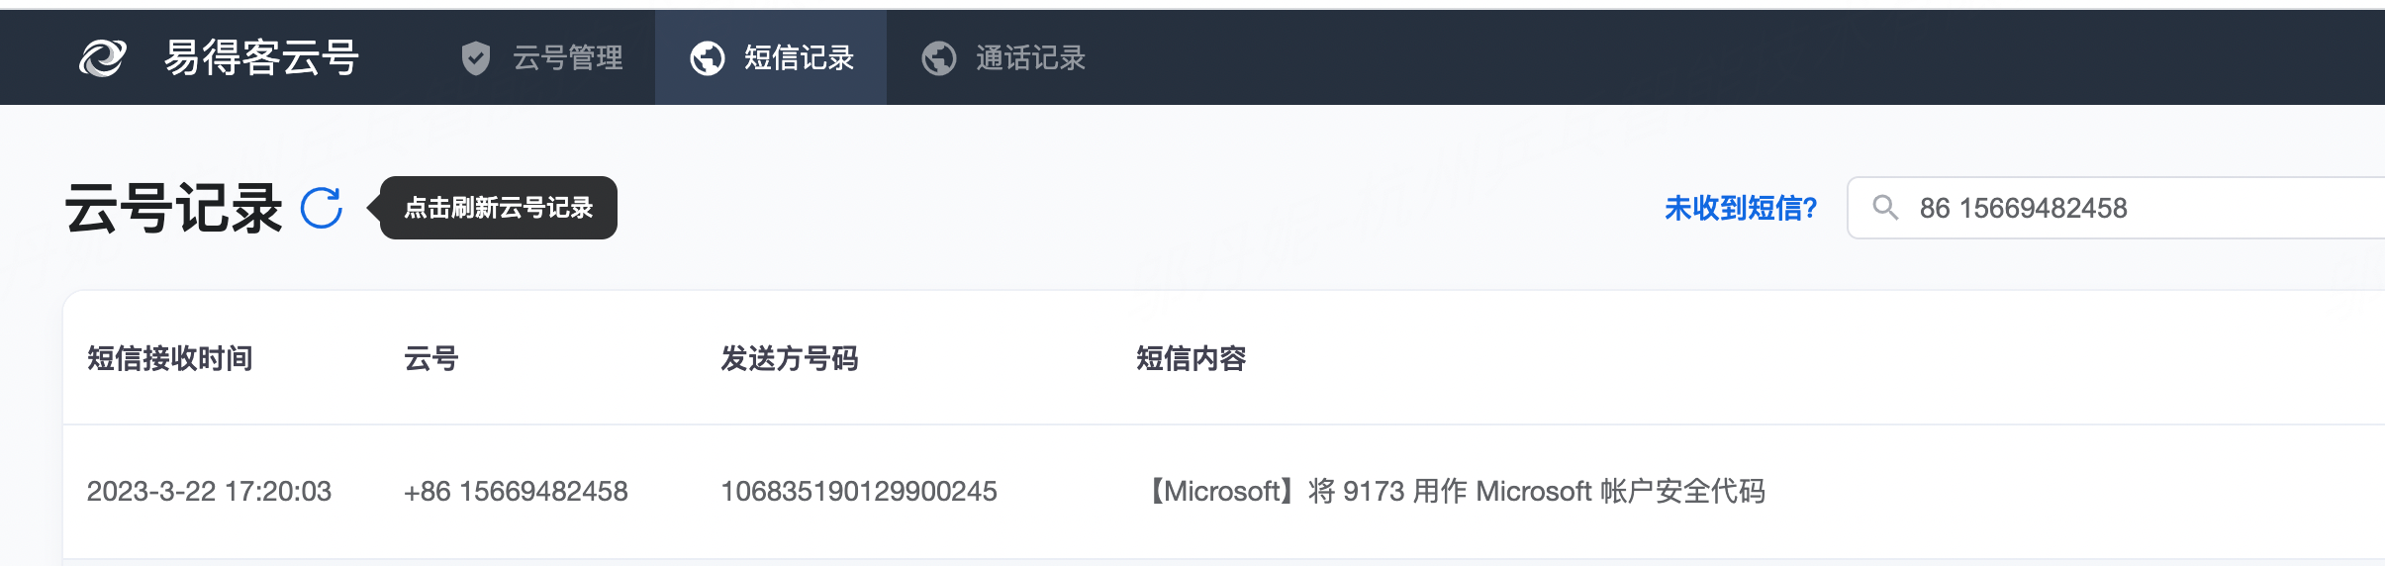This screenshot has width=2385, height=566.
Task: Click the 点击刷新云号记录 tooltip bubble
Action: point(498,208)
